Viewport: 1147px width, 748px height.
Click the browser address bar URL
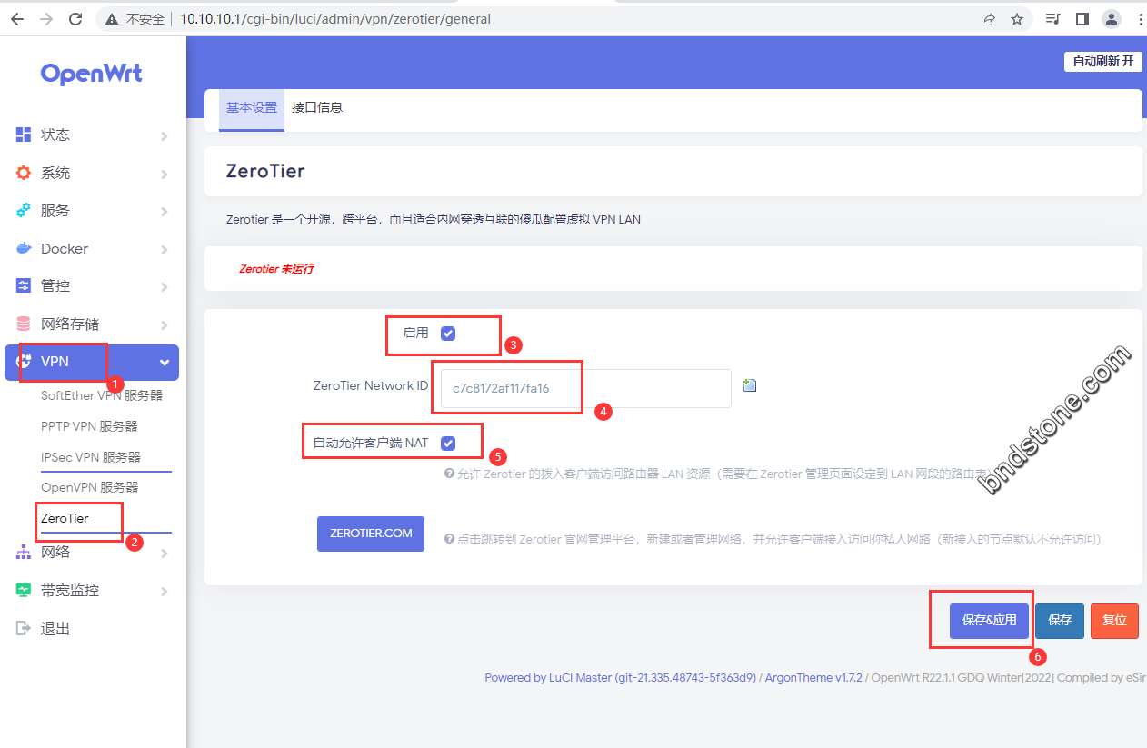tap(335, 19)
